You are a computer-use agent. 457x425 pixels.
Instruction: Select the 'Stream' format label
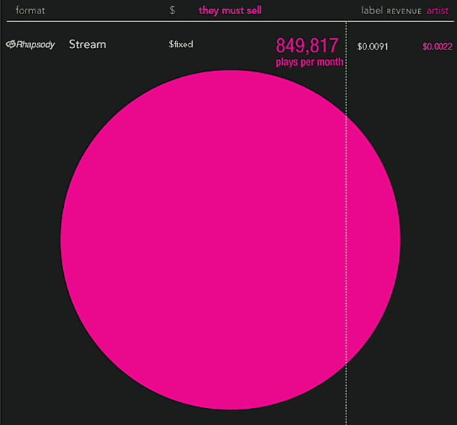(87, 45)
